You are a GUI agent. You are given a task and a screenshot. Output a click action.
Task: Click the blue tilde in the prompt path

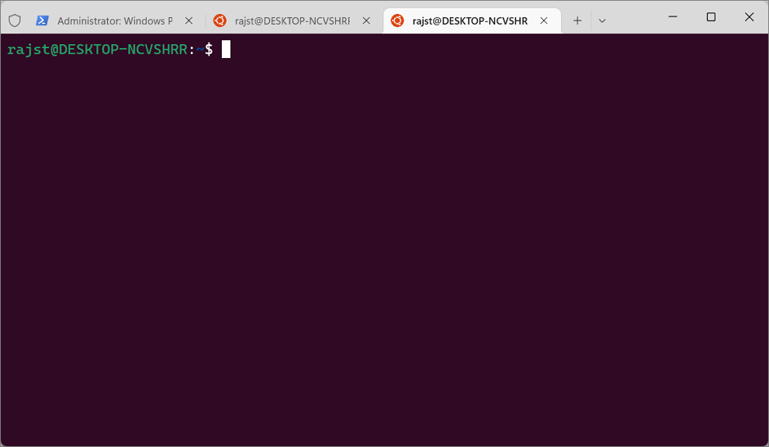click(200, 50)
